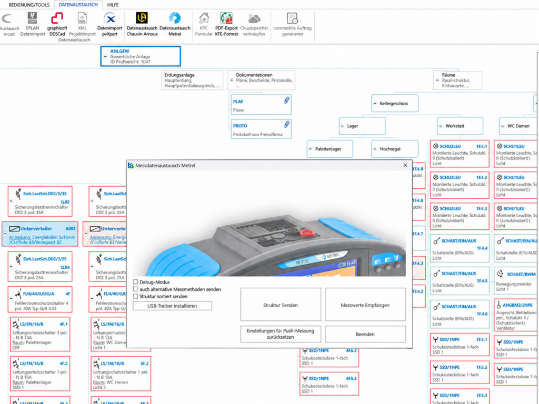Launch XML Projektimport
539x404 pixels.
pyautogui.click(x=82, y=24)
